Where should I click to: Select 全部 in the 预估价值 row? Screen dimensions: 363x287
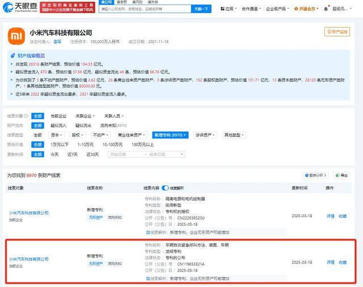[38, 145]
